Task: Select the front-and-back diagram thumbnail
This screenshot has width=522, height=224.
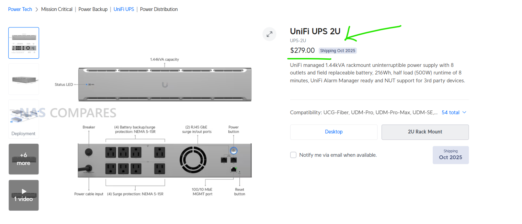Action: [x=24, y=43]
